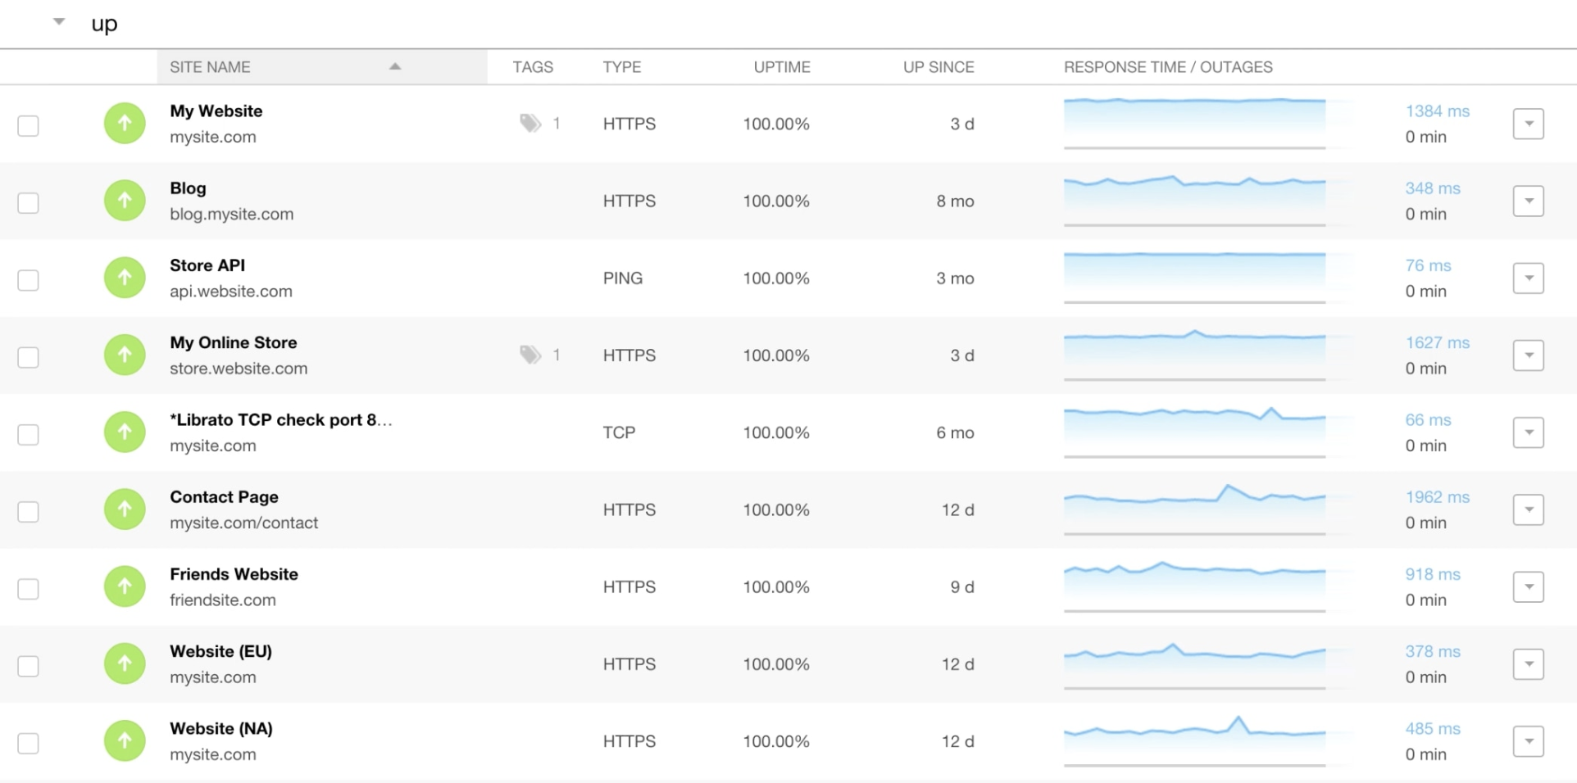
Task: Click the green up status icon for Blog
Action: [x=125, y=201]
